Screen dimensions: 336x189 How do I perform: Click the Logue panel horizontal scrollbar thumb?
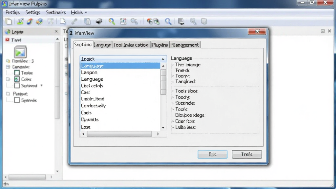pyautogui.click(x=27, y=177)
